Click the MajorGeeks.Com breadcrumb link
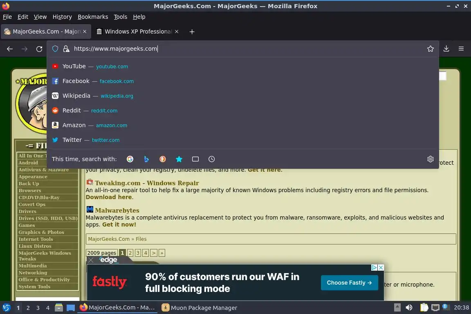 [x=109, y=239]
